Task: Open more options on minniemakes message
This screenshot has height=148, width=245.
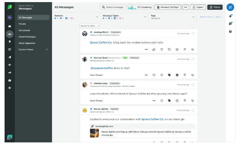Action: coord(154,101)
